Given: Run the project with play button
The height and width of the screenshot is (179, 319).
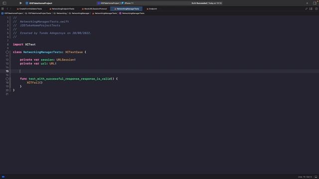Looking at the screenshot, I should [20, 3].
